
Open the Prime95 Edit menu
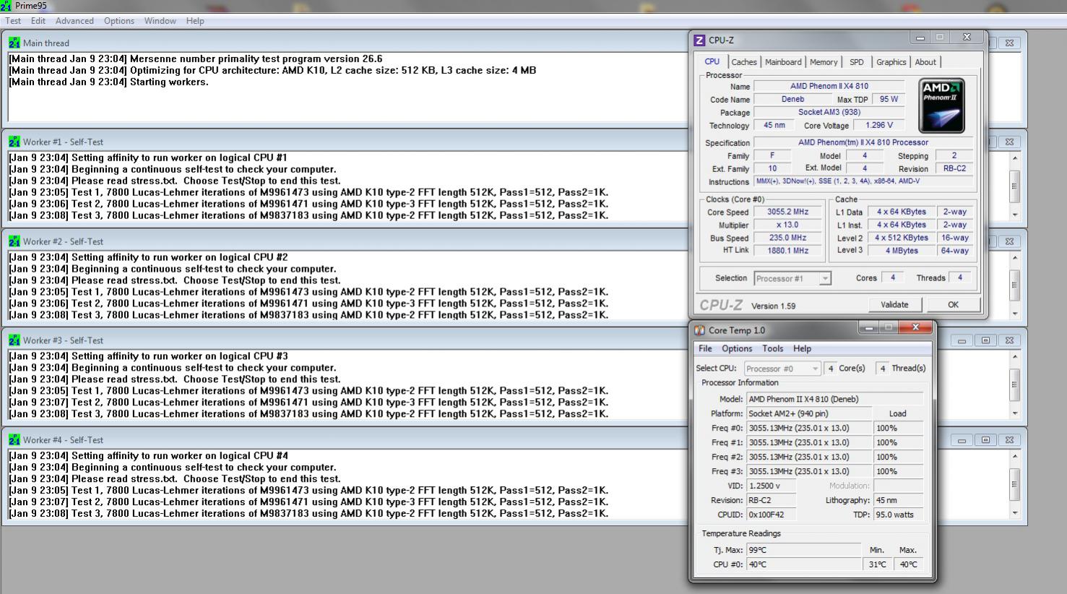tap(38, 21)
